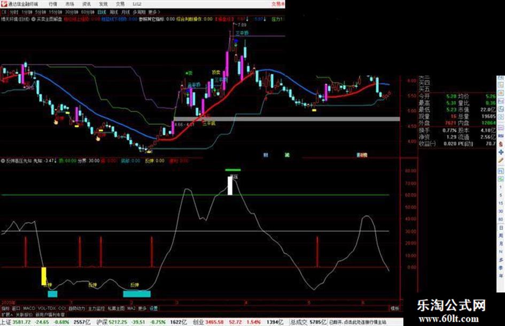Click the 指标 button in bottom bar
The width and height of the screenshot is (505, 326).
coord(5,308)
